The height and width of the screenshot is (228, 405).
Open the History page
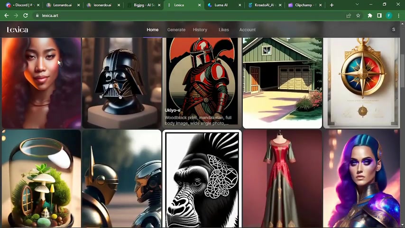200,30
